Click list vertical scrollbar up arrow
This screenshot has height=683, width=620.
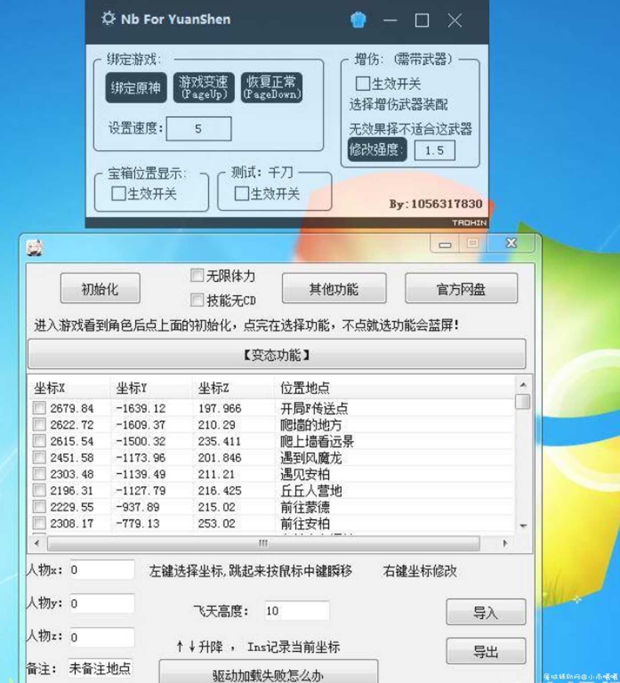[x=523, y=385]
